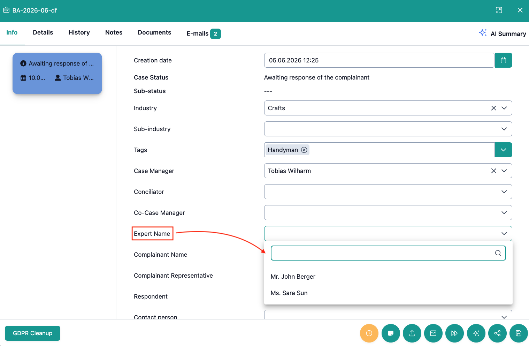Switch to the Details tab
The image size is (529, 346).
click(x=43, y=32)
